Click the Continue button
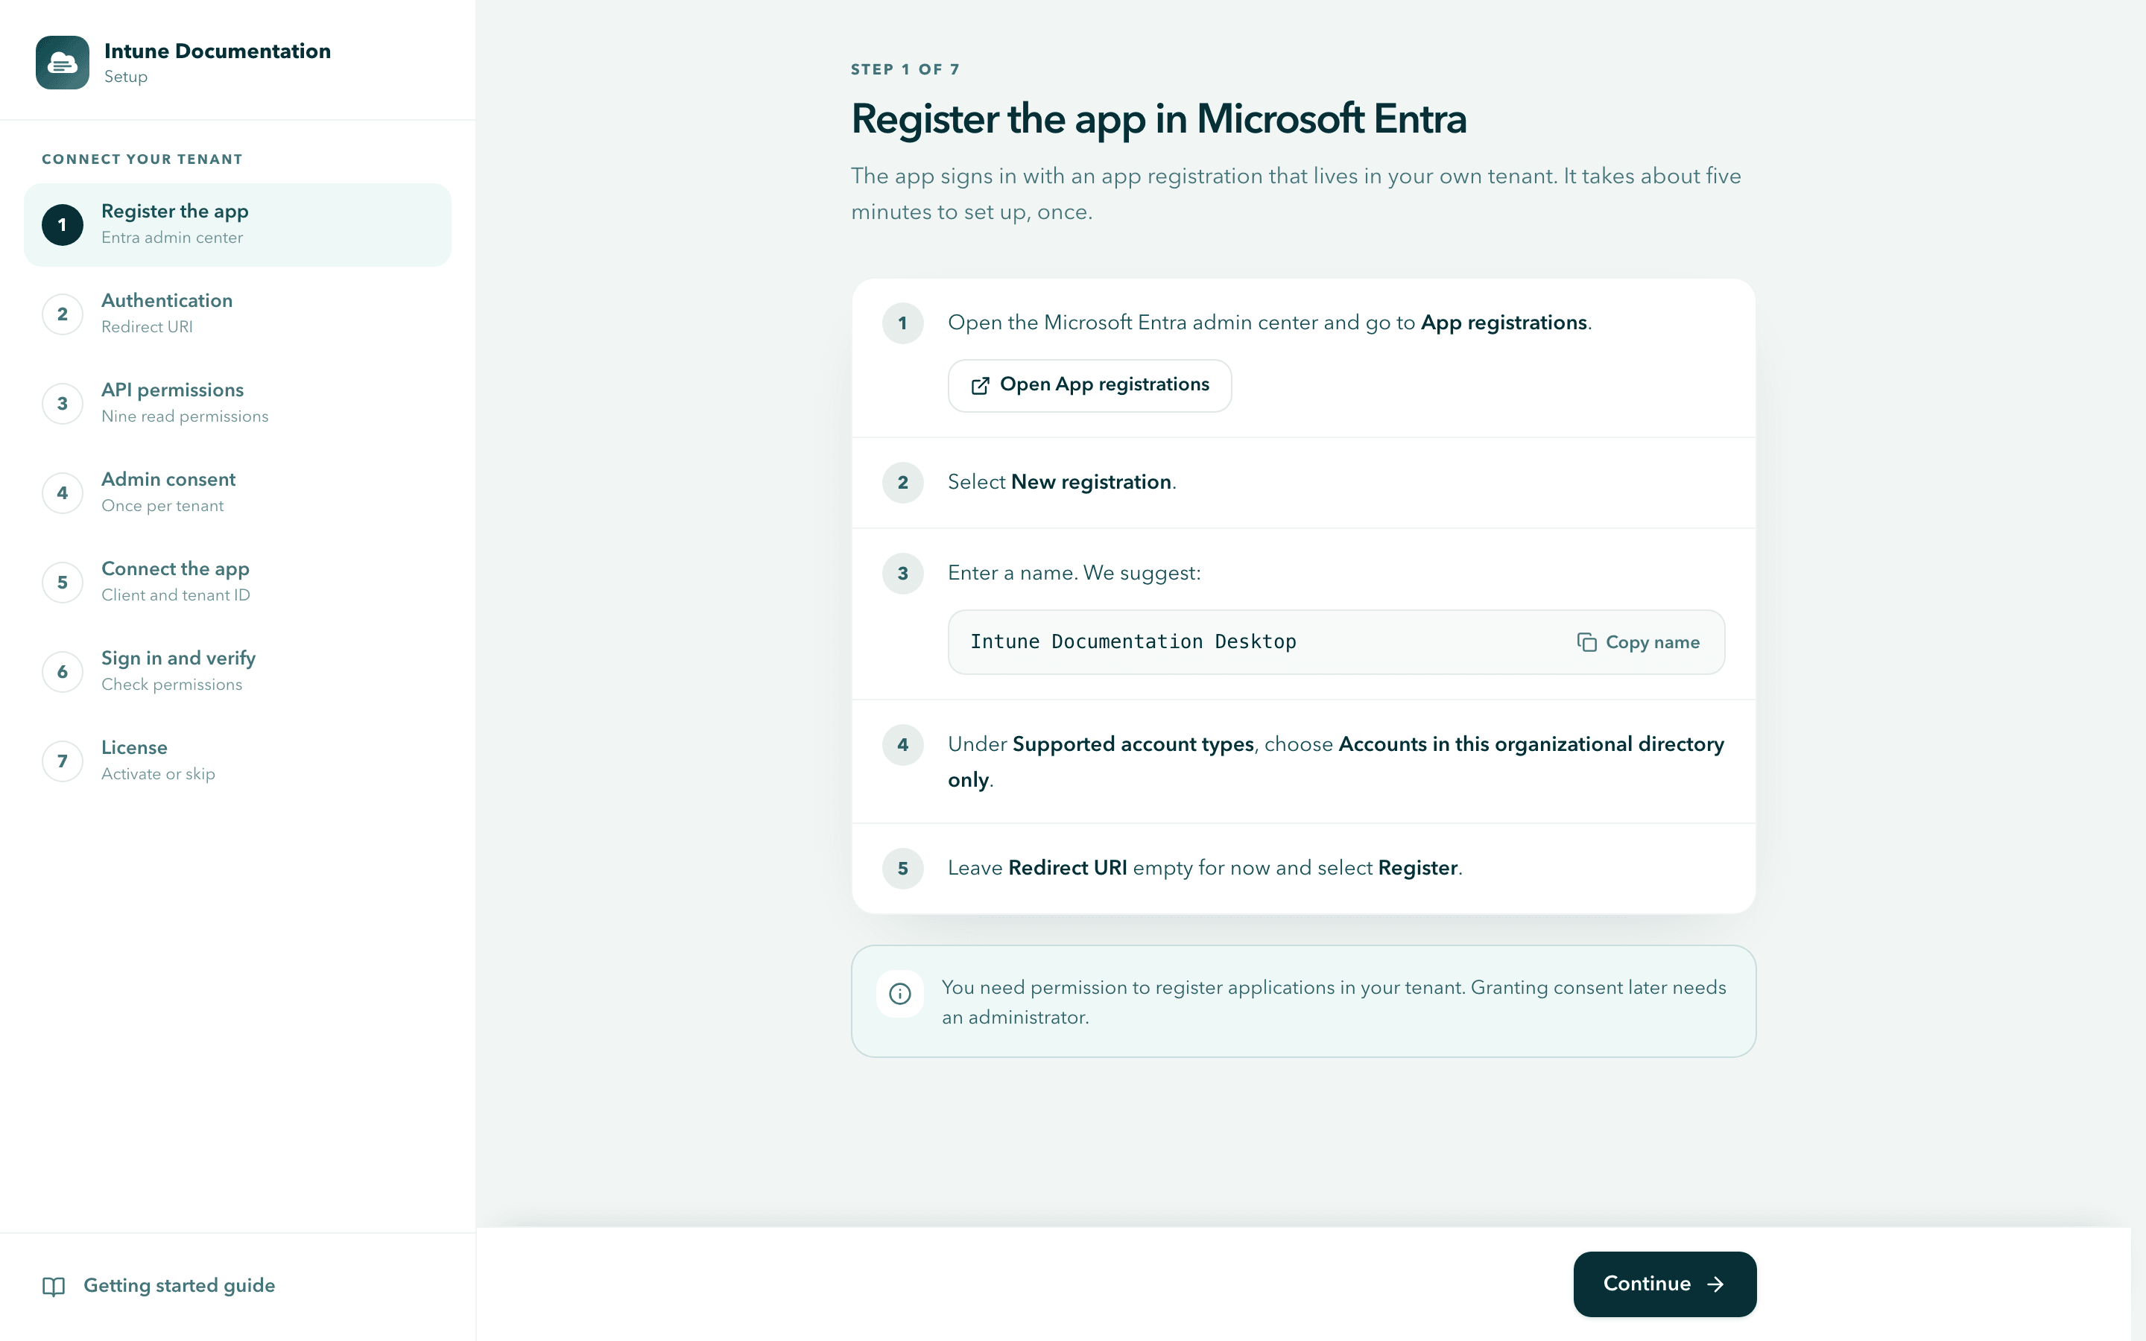 (x=1665, y=1284)
